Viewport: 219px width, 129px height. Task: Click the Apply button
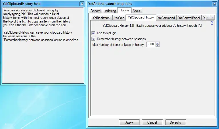click(x=129, y=122)
